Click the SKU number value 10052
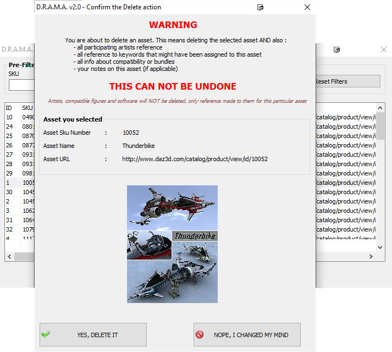The height and width of the screenshot is (352, 392). coord(131,133)
